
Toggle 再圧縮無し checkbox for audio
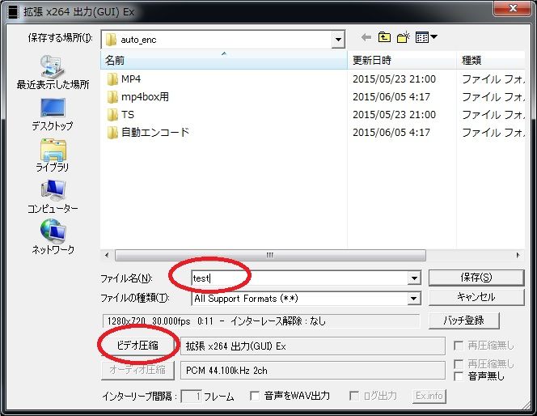(x=459, y=363)
